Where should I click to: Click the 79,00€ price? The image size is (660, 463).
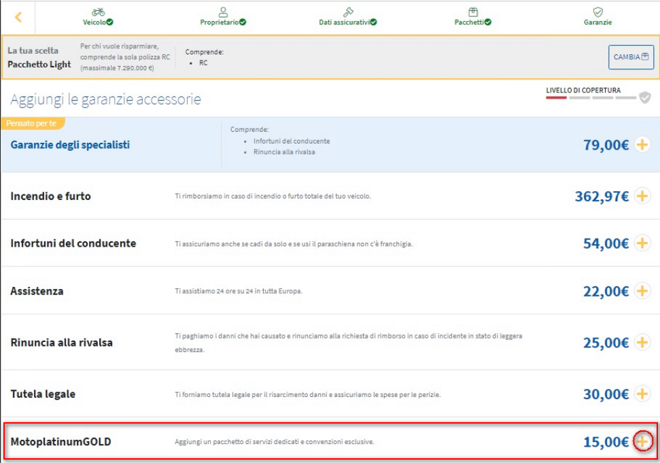pos(606,145)
